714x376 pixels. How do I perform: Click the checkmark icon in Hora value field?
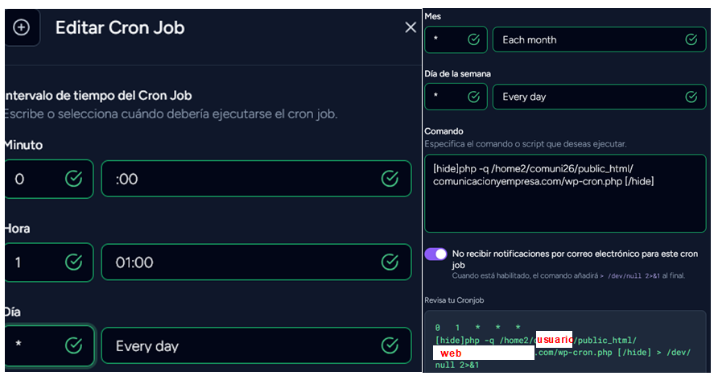(73, 262)
